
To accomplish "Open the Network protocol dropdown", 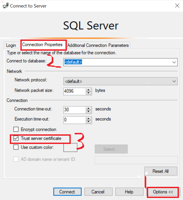I will 121,81.
